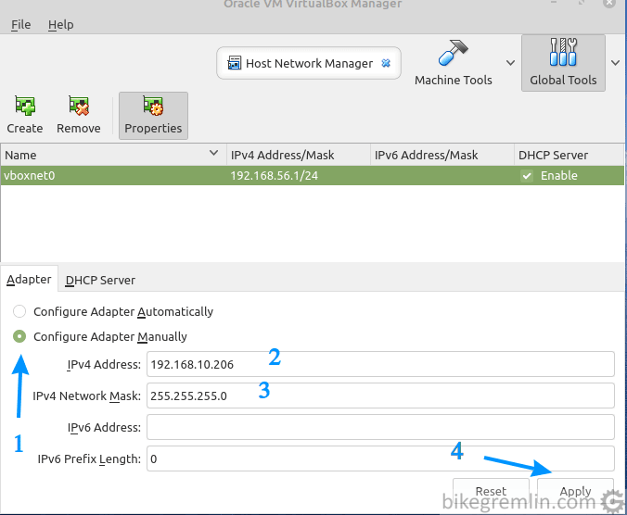Viewport: 627px width, 515px height.
Task: Click the Host Network Manager label
Action: (x=309, y=64)
